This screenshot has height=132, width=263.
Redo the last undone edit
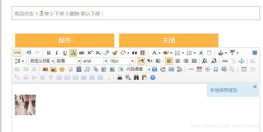coord(37,53)
